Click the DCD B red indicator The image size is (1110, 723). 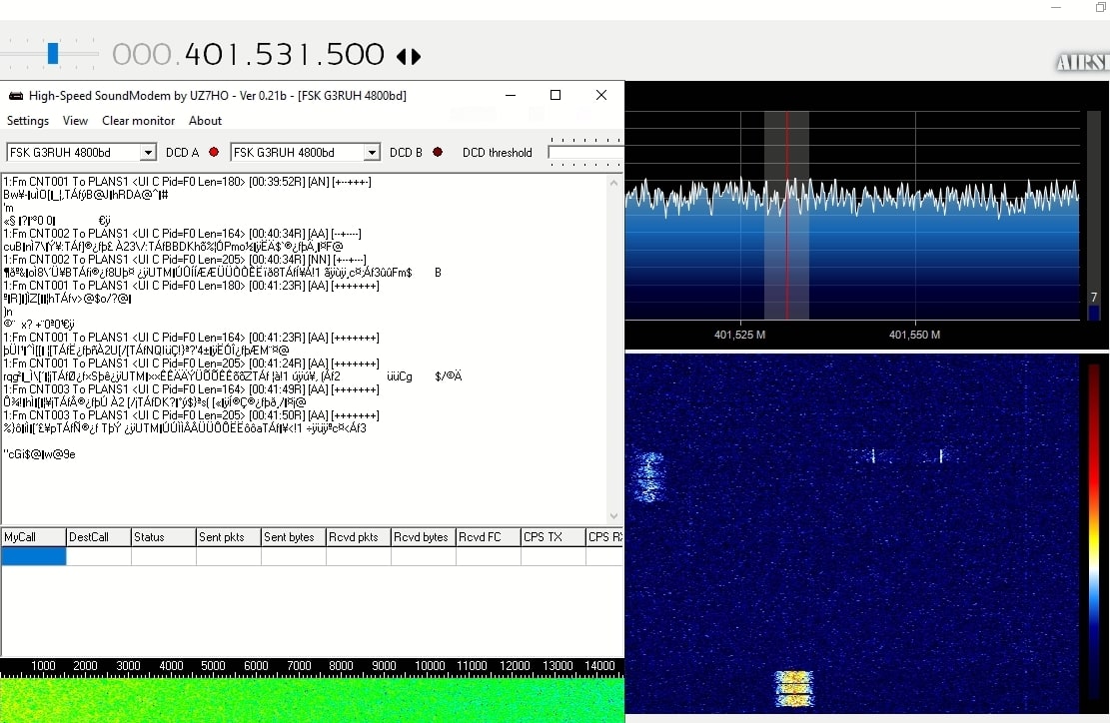click(438, 153)
